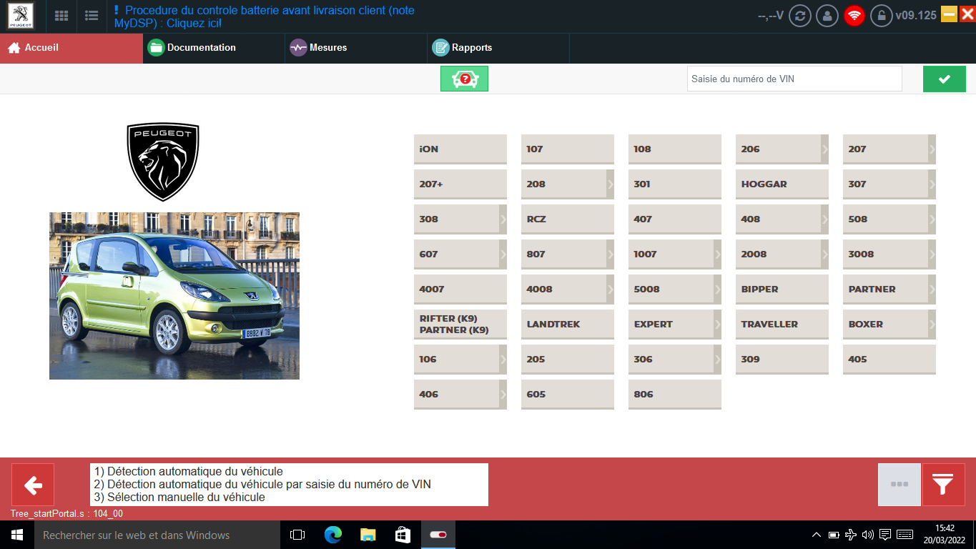The image size is (976, 549).
Task: Expand the 206 model arrow
Action: [824, 149]
